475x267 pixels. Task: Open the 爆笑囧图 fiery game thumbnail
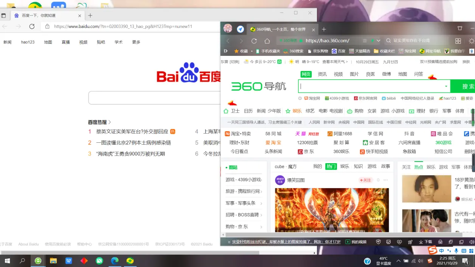(x=332, y=210)
